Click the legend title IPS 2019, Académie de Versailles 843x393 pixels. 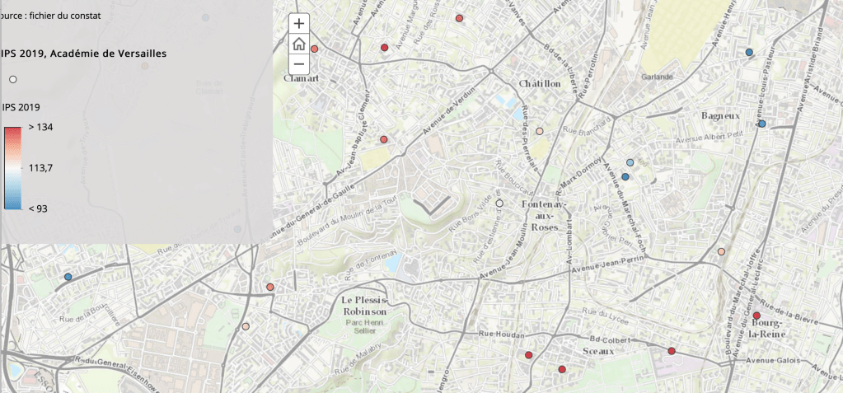(85, 54)
